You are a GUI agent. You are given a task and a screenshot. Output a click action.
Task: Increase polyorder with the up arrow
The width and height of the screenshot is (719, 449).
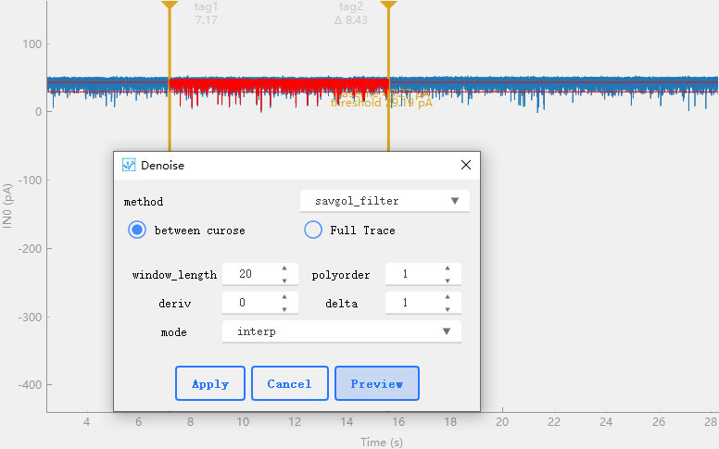[x=448, y=268]
